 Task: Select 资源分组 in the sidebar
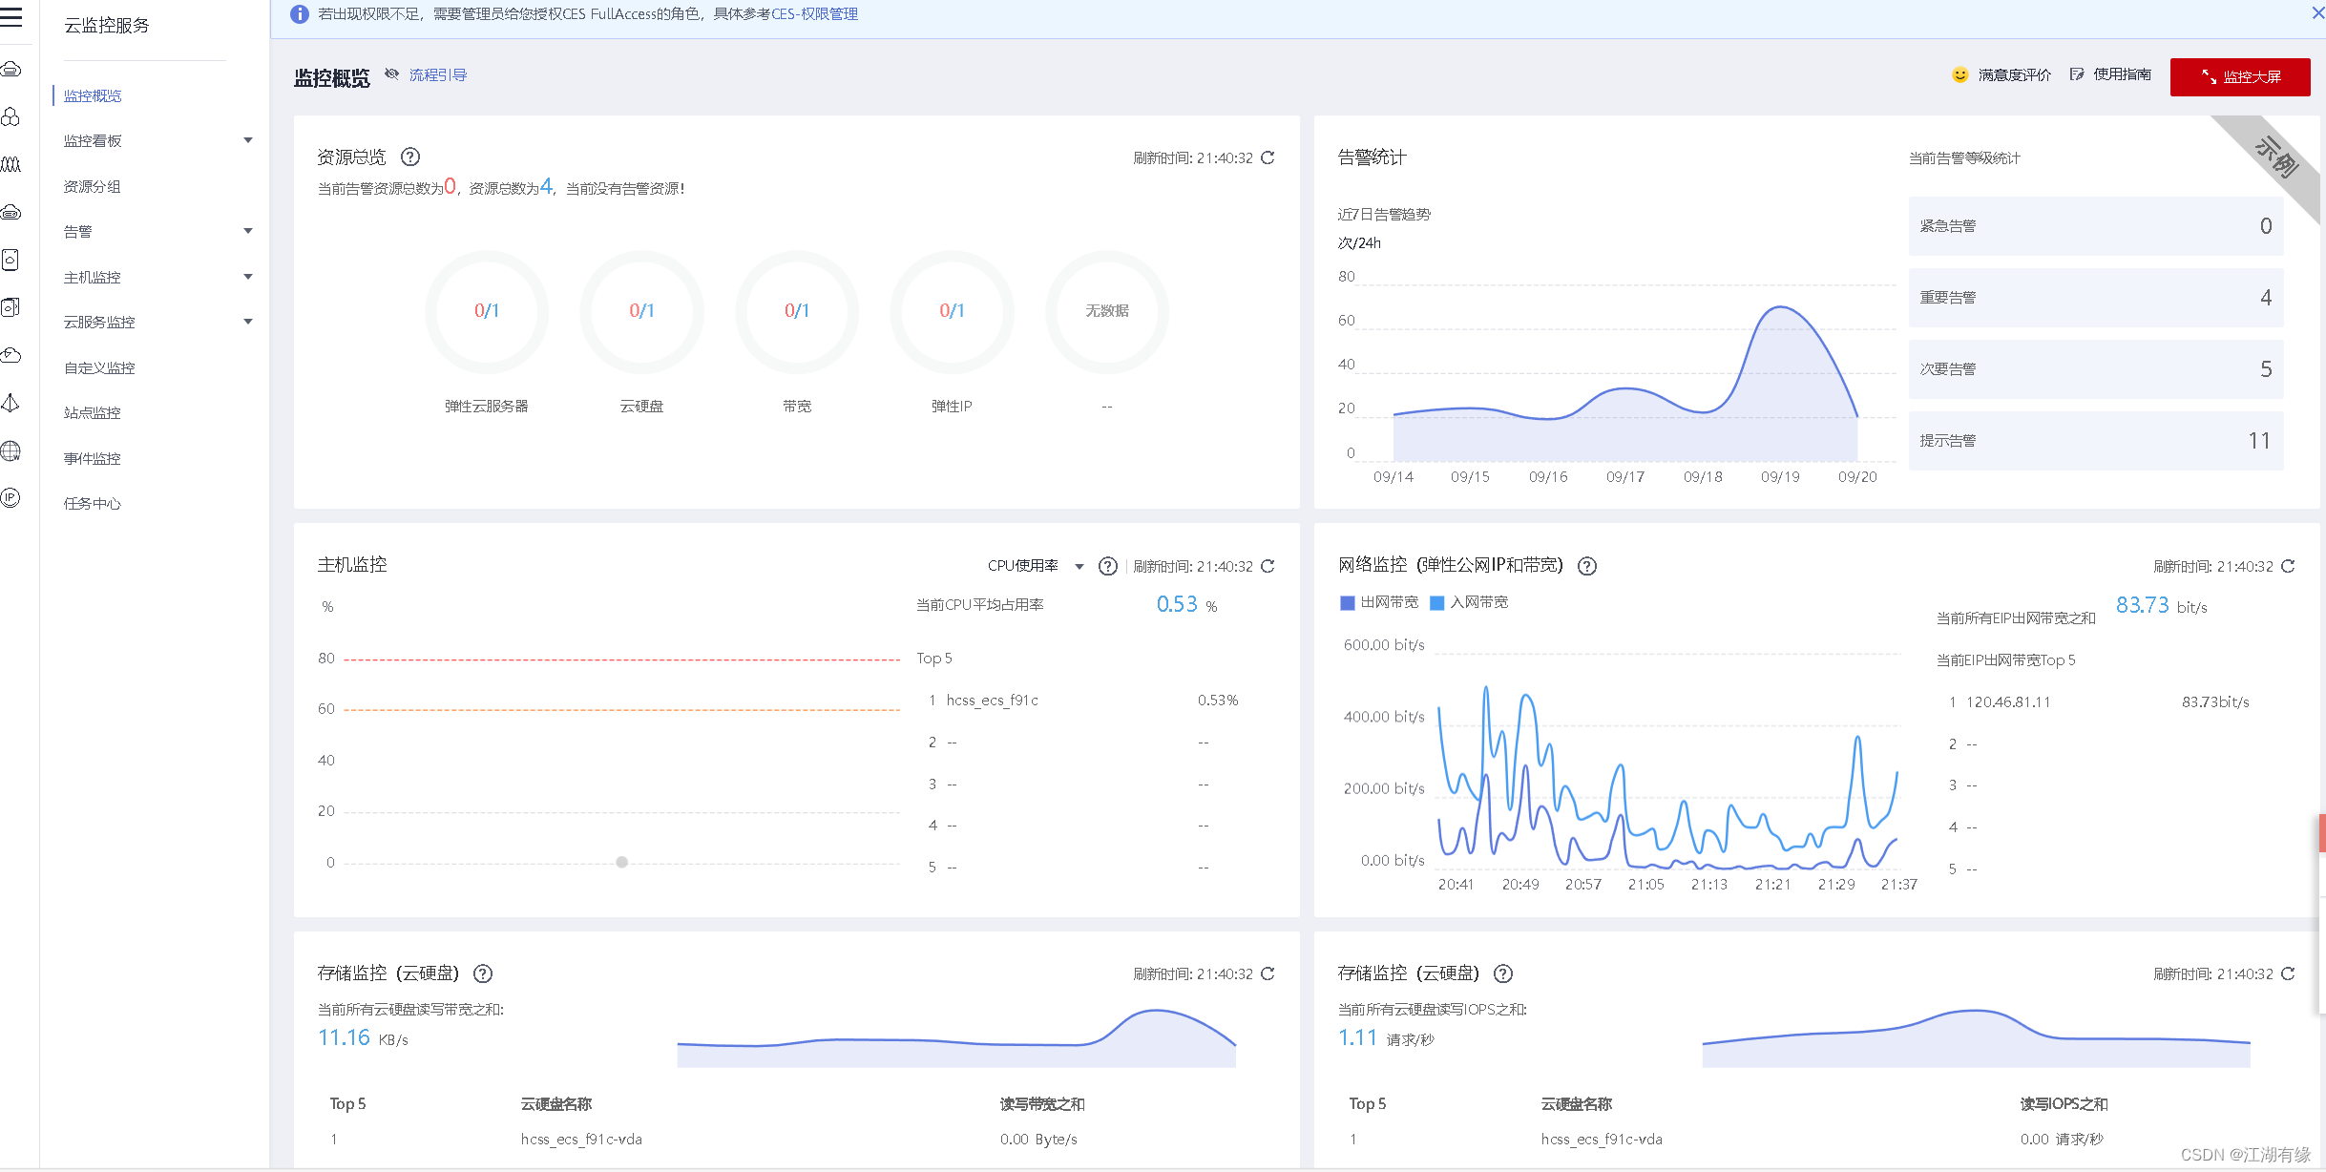[93, 187]
